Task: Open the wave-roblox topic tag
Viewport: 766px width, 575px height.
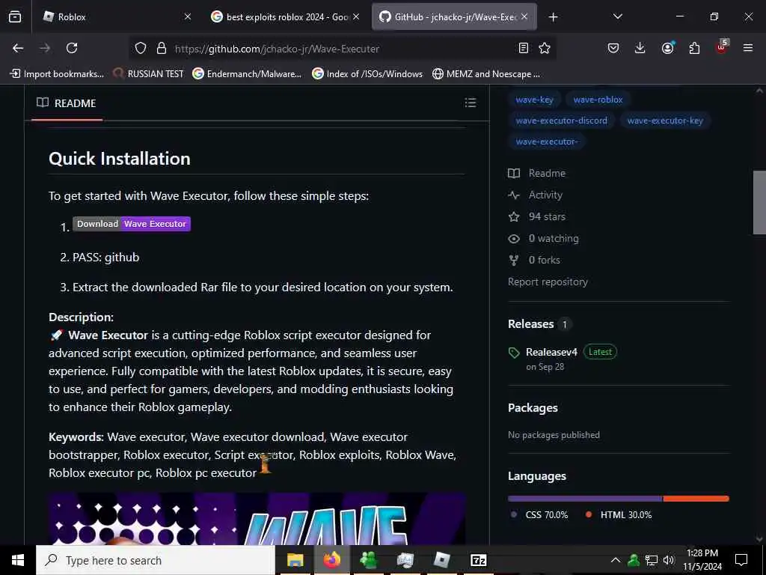Action: pyautogui.click(x=598, y=100)
